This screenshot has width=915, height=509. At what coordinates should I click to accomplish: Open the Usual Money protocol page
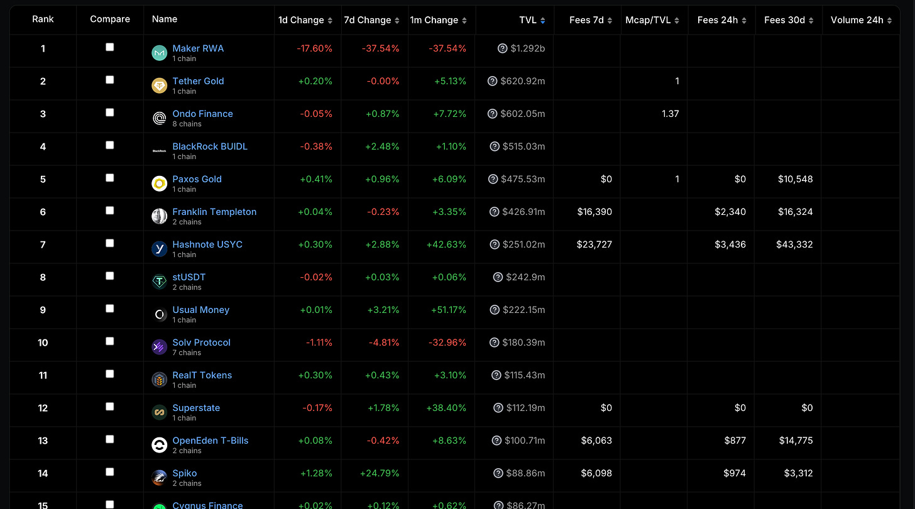tap(201, 310)
